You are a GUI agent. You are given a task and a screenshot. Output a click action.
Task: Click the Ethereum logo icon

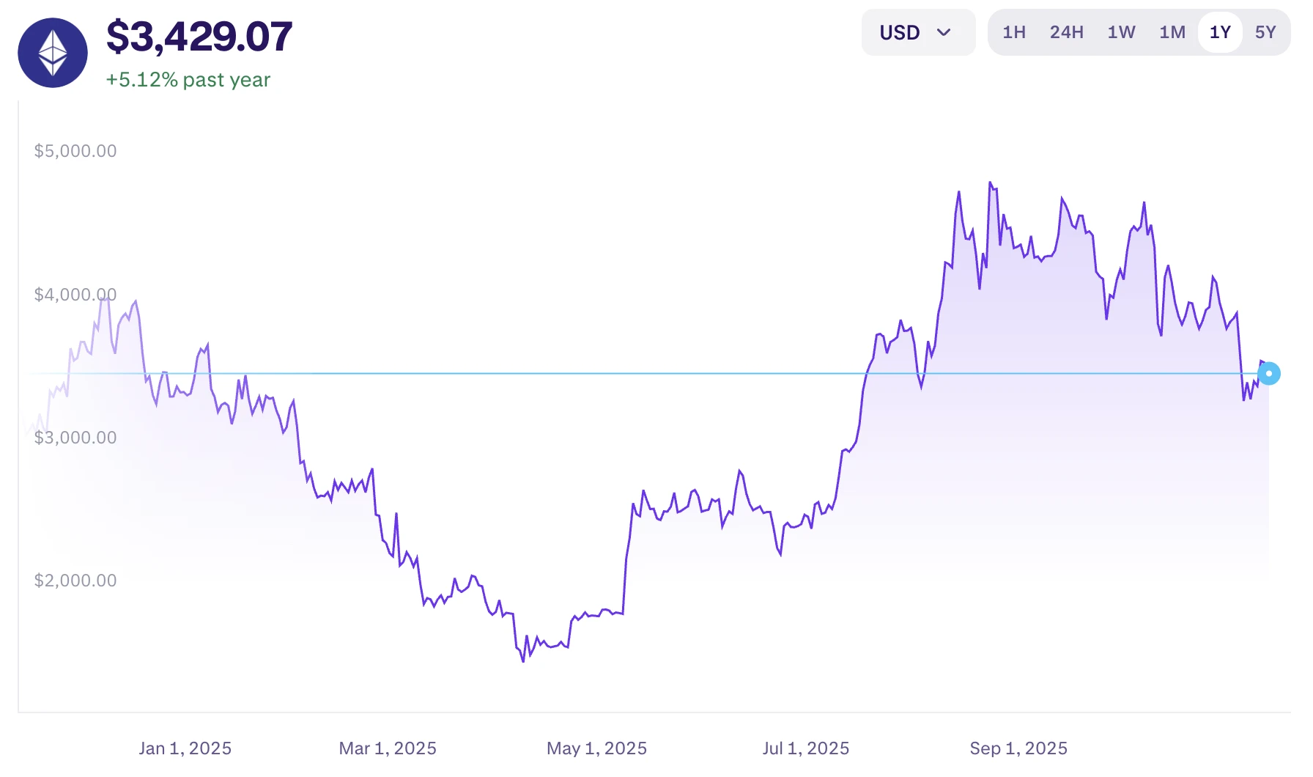pos(52,52)
